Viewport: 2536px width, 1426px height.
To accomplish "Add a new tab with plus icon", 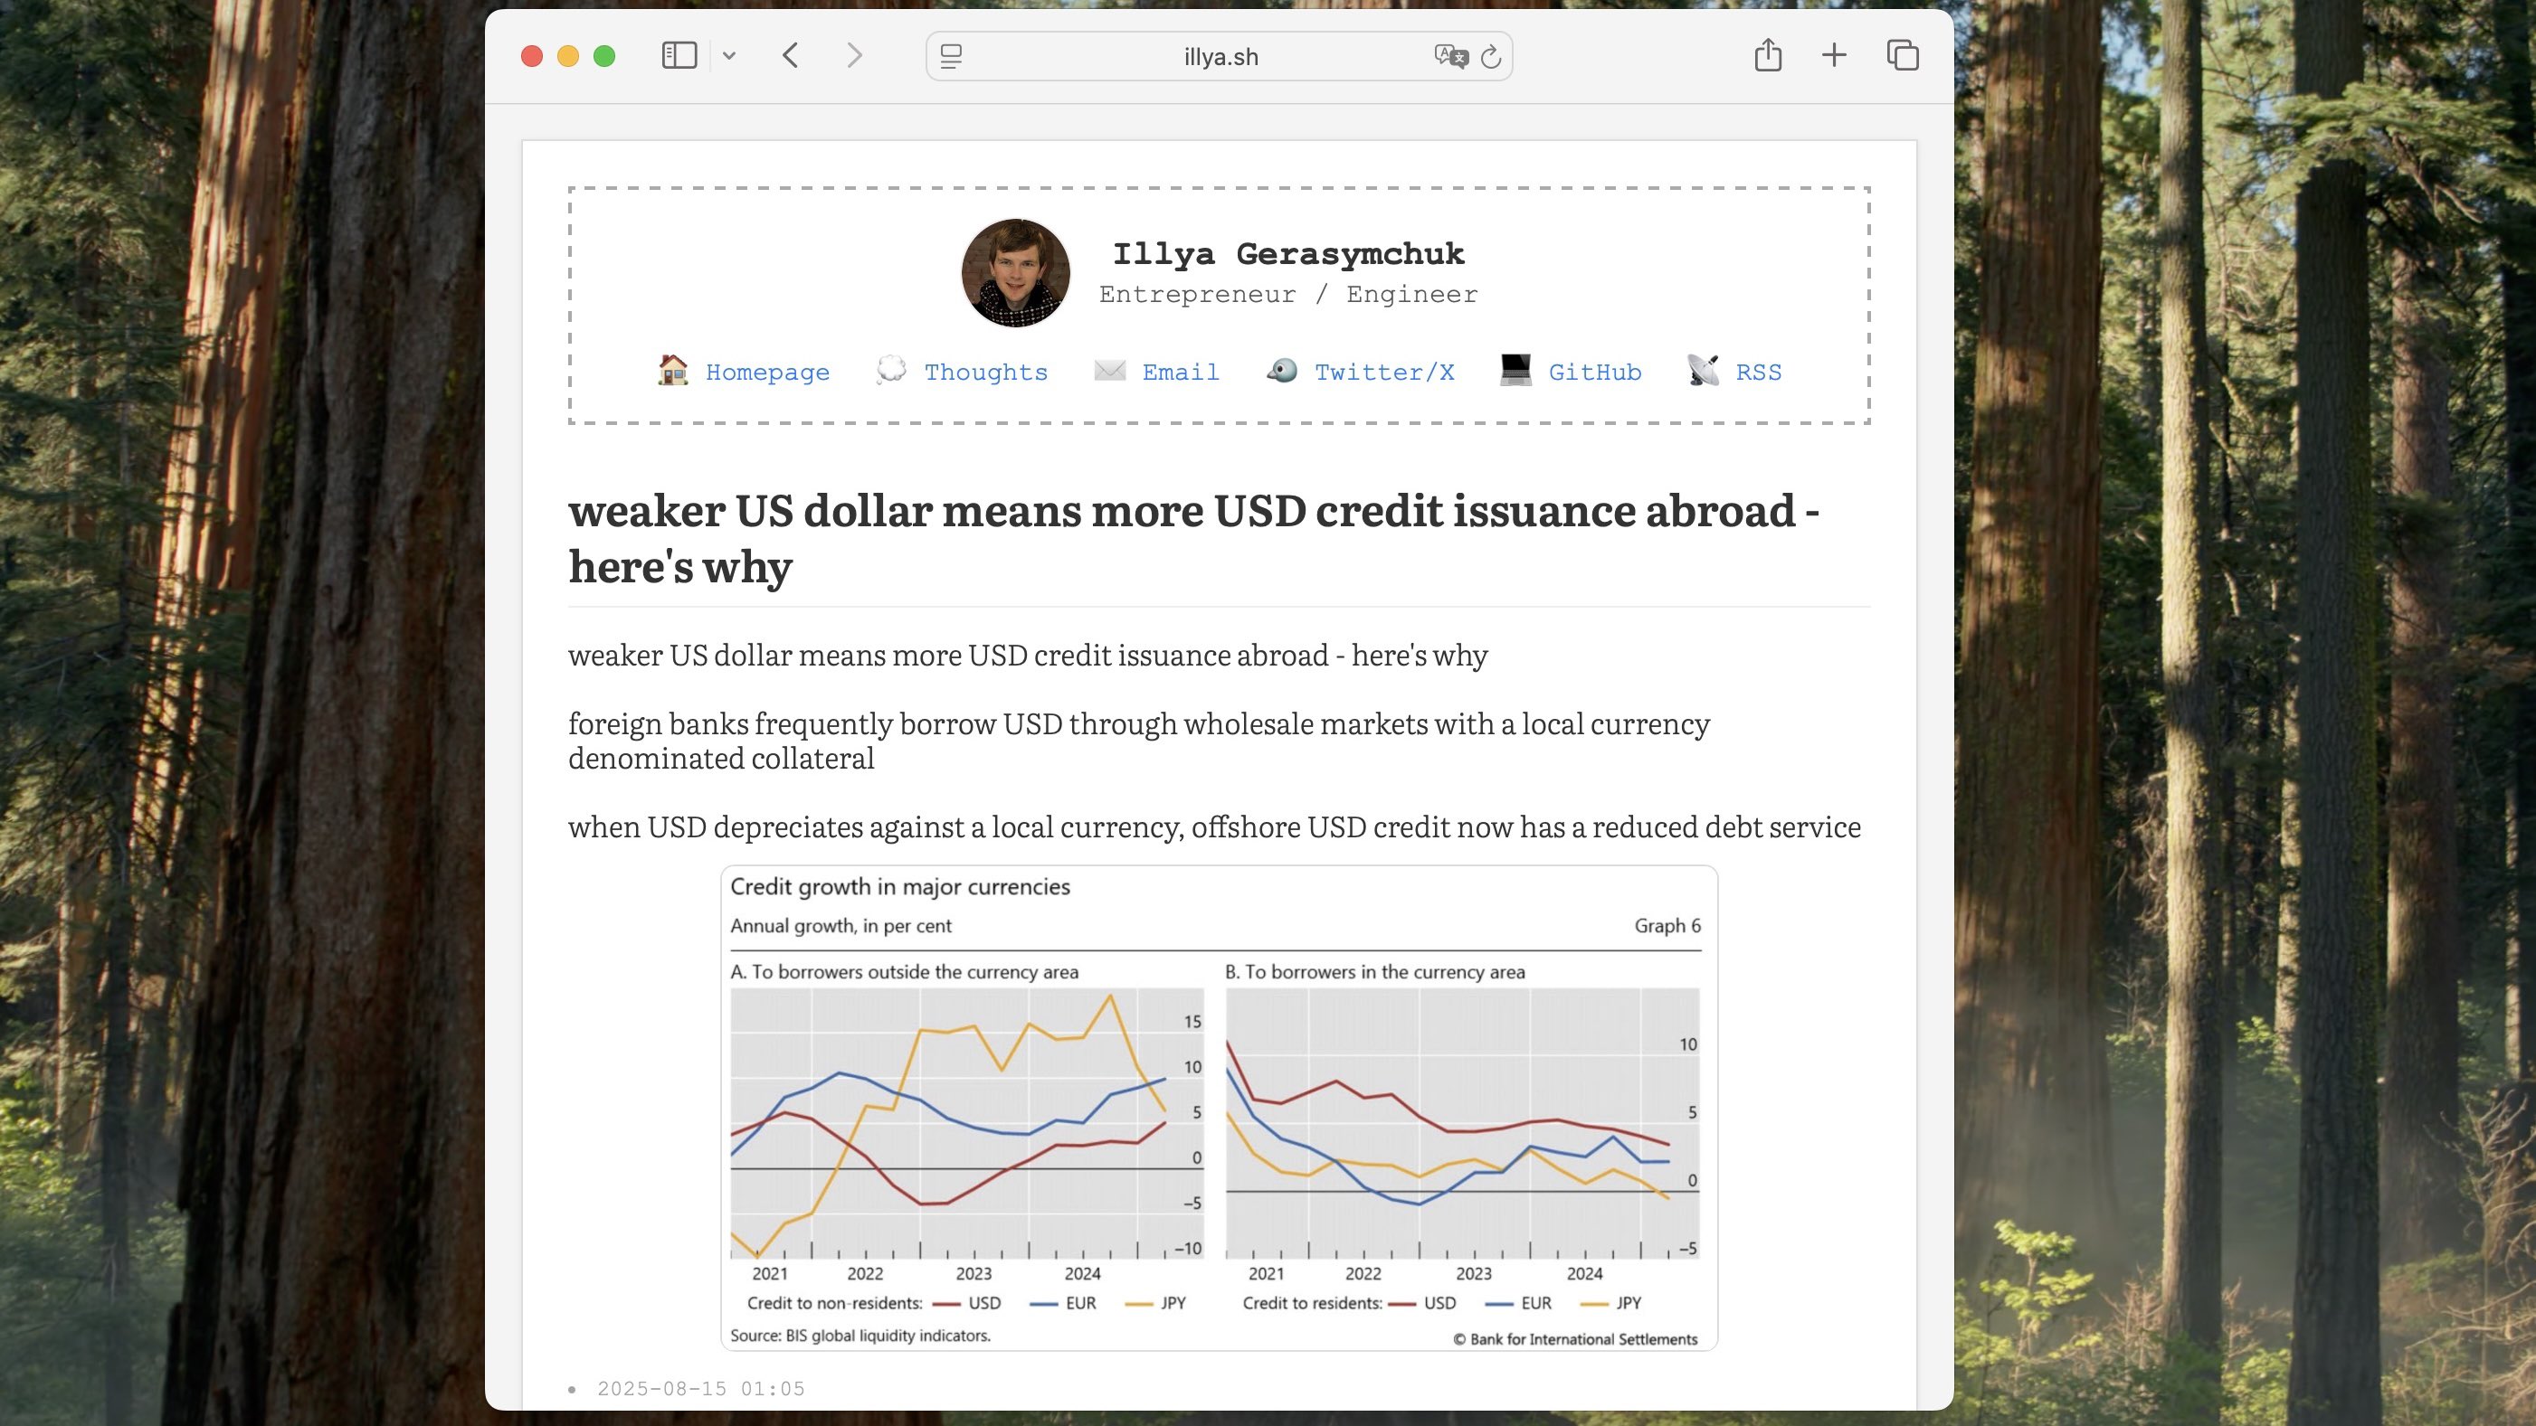I will coord(1833,55).
